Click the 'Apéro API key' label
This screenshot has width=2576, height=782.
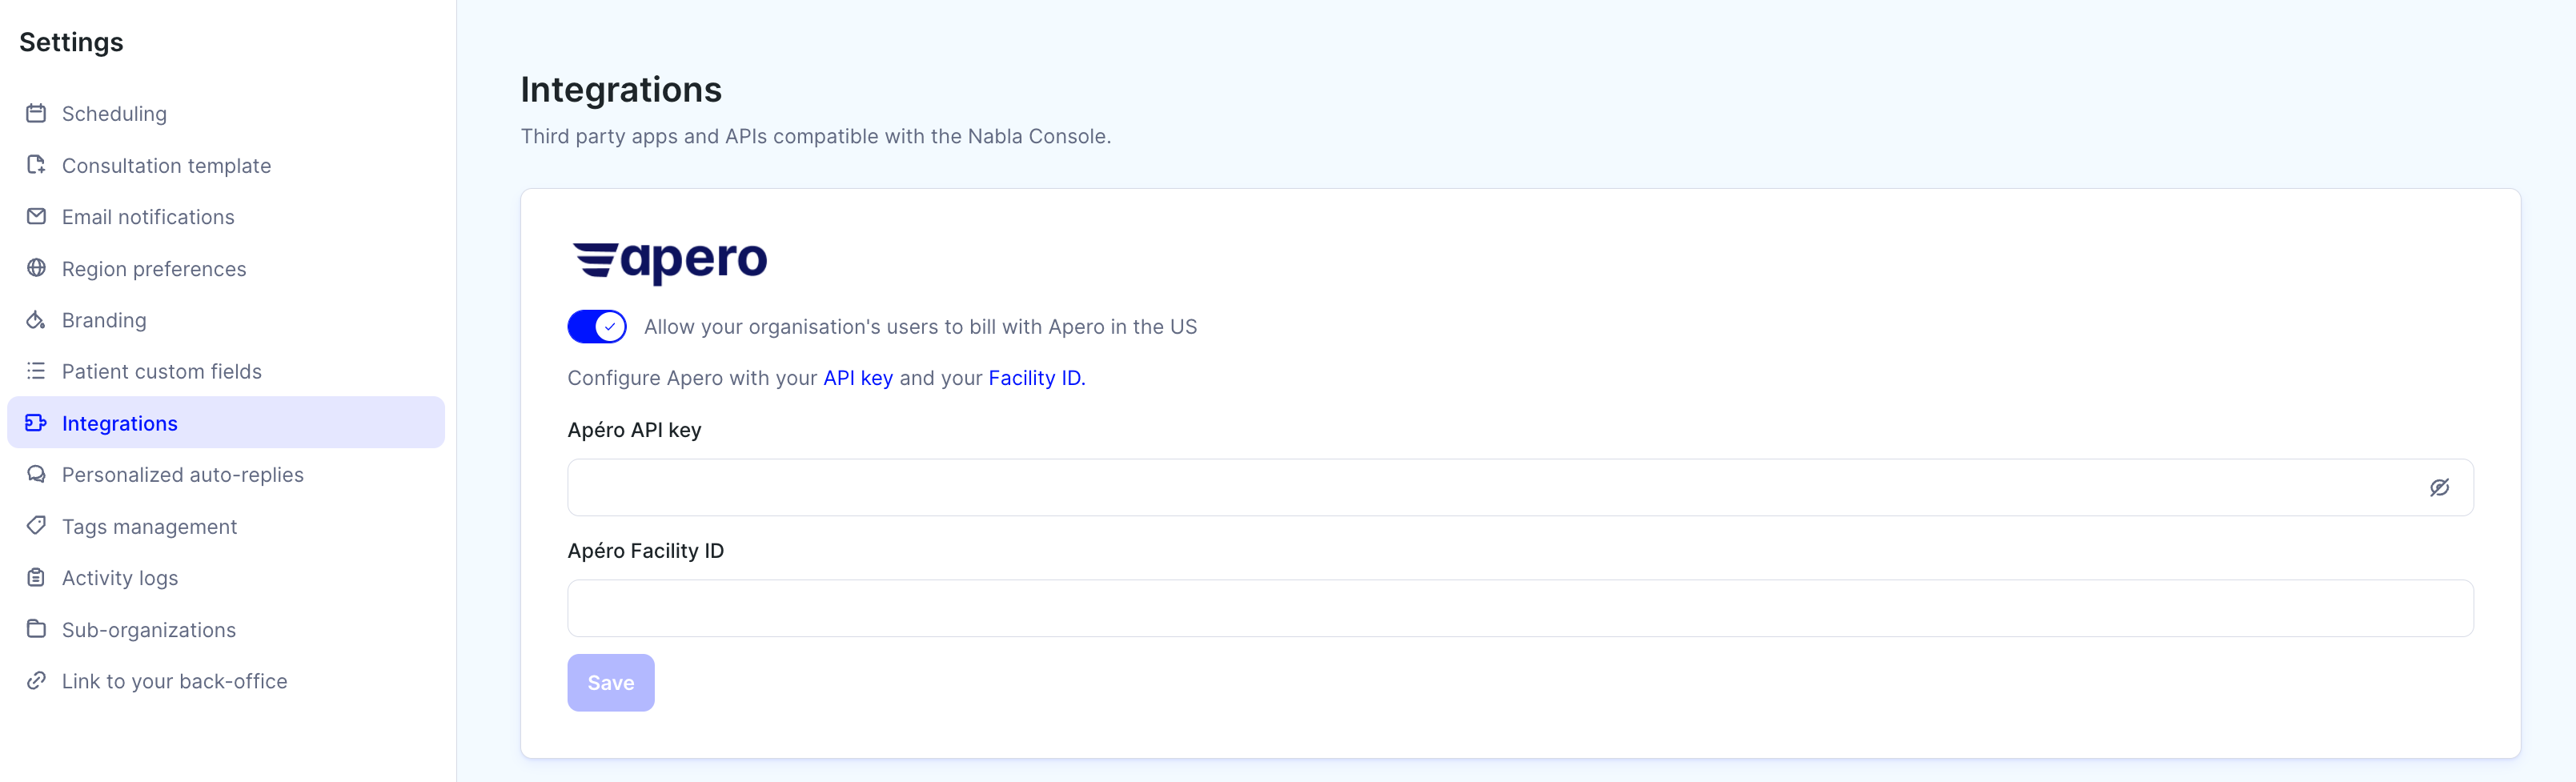coord(634,430)
